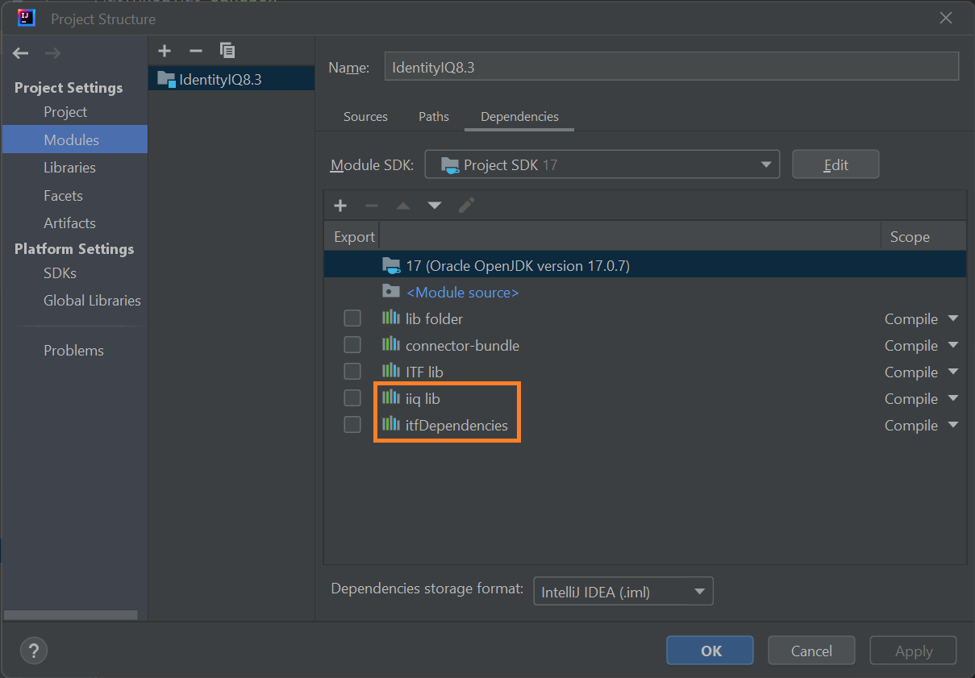
Task: Open Problems in the sidebar
Action: pos(73,350)
